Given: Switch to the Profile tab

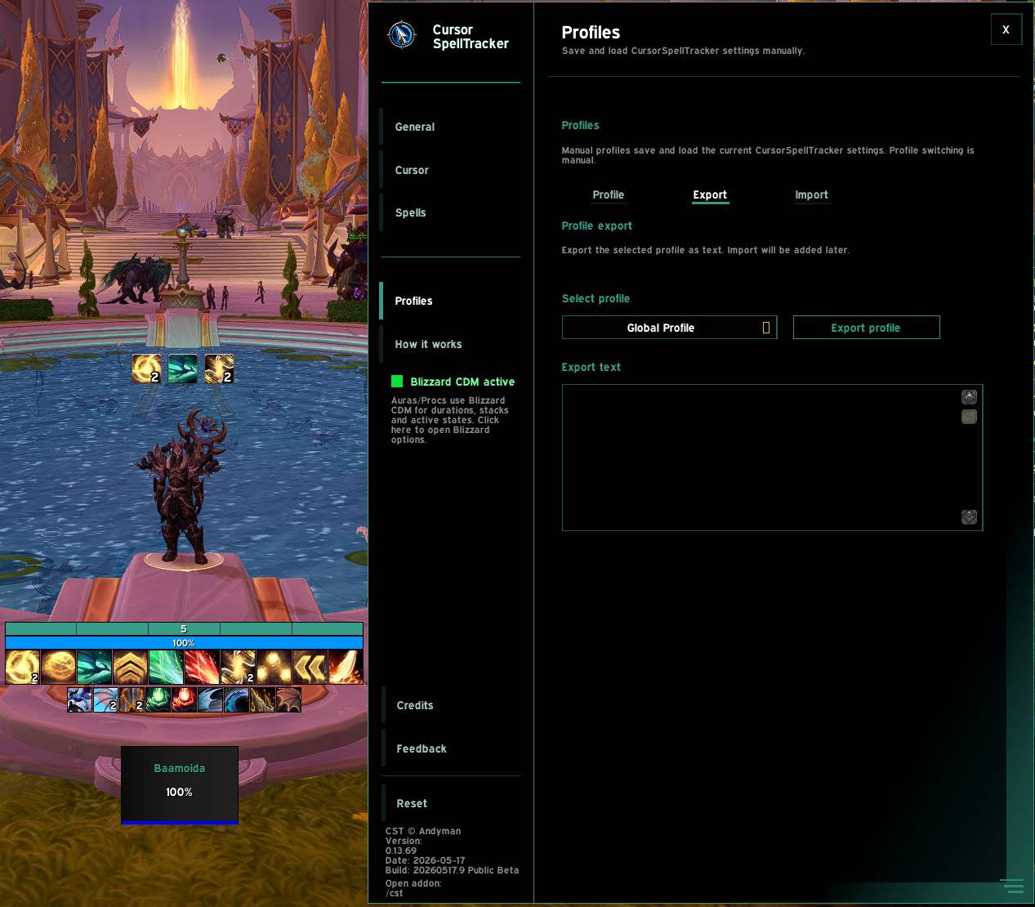Looking at the screenshot, I should (x=608, y=194).
